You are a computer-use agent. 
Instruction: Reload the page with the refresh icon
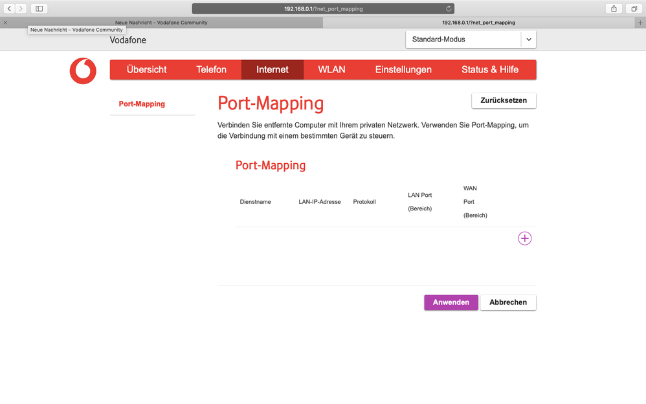[449, 8]
